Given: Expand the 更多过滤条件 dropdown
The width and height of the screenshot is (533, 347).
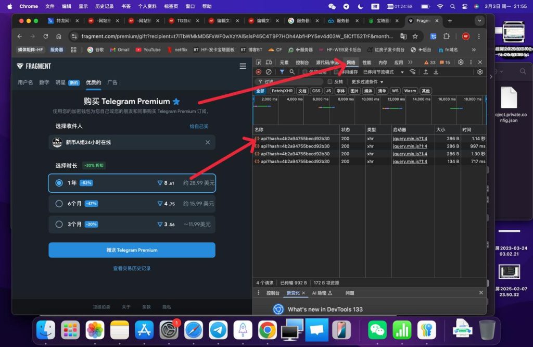Looking at the screenshot, I should point(367,82).
